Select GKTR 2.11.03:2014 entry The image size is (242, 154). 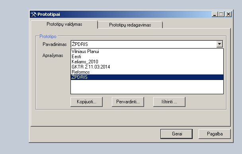point(147,67)
